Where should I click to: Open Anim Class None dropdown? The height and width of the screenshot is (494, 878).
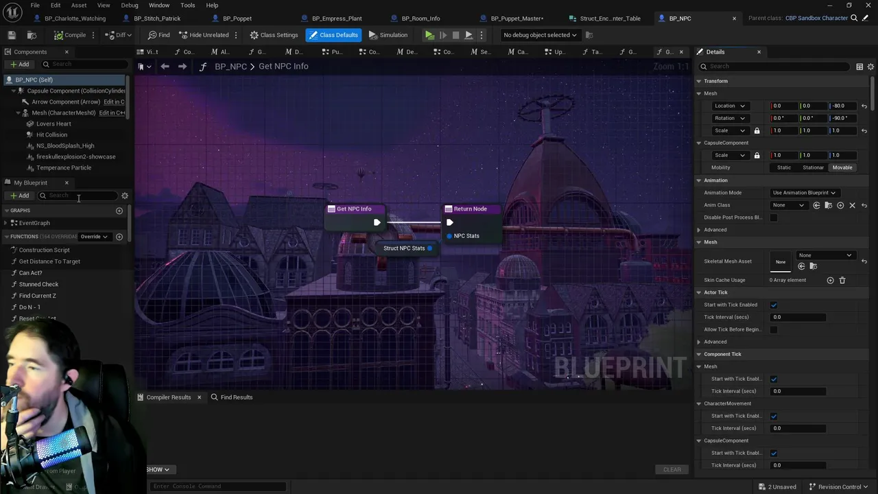(788, 205)
